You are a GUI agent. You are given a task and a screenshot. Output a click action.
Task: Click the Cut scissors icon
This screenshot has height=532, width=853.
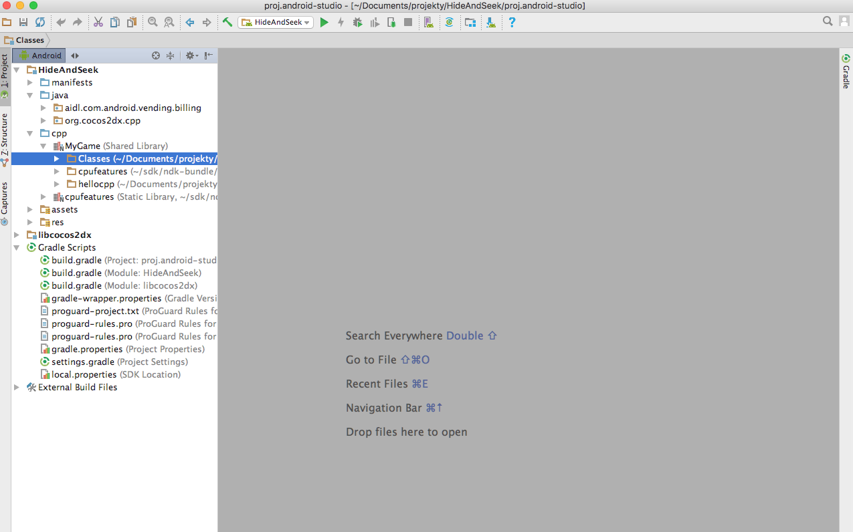(98, 22)
